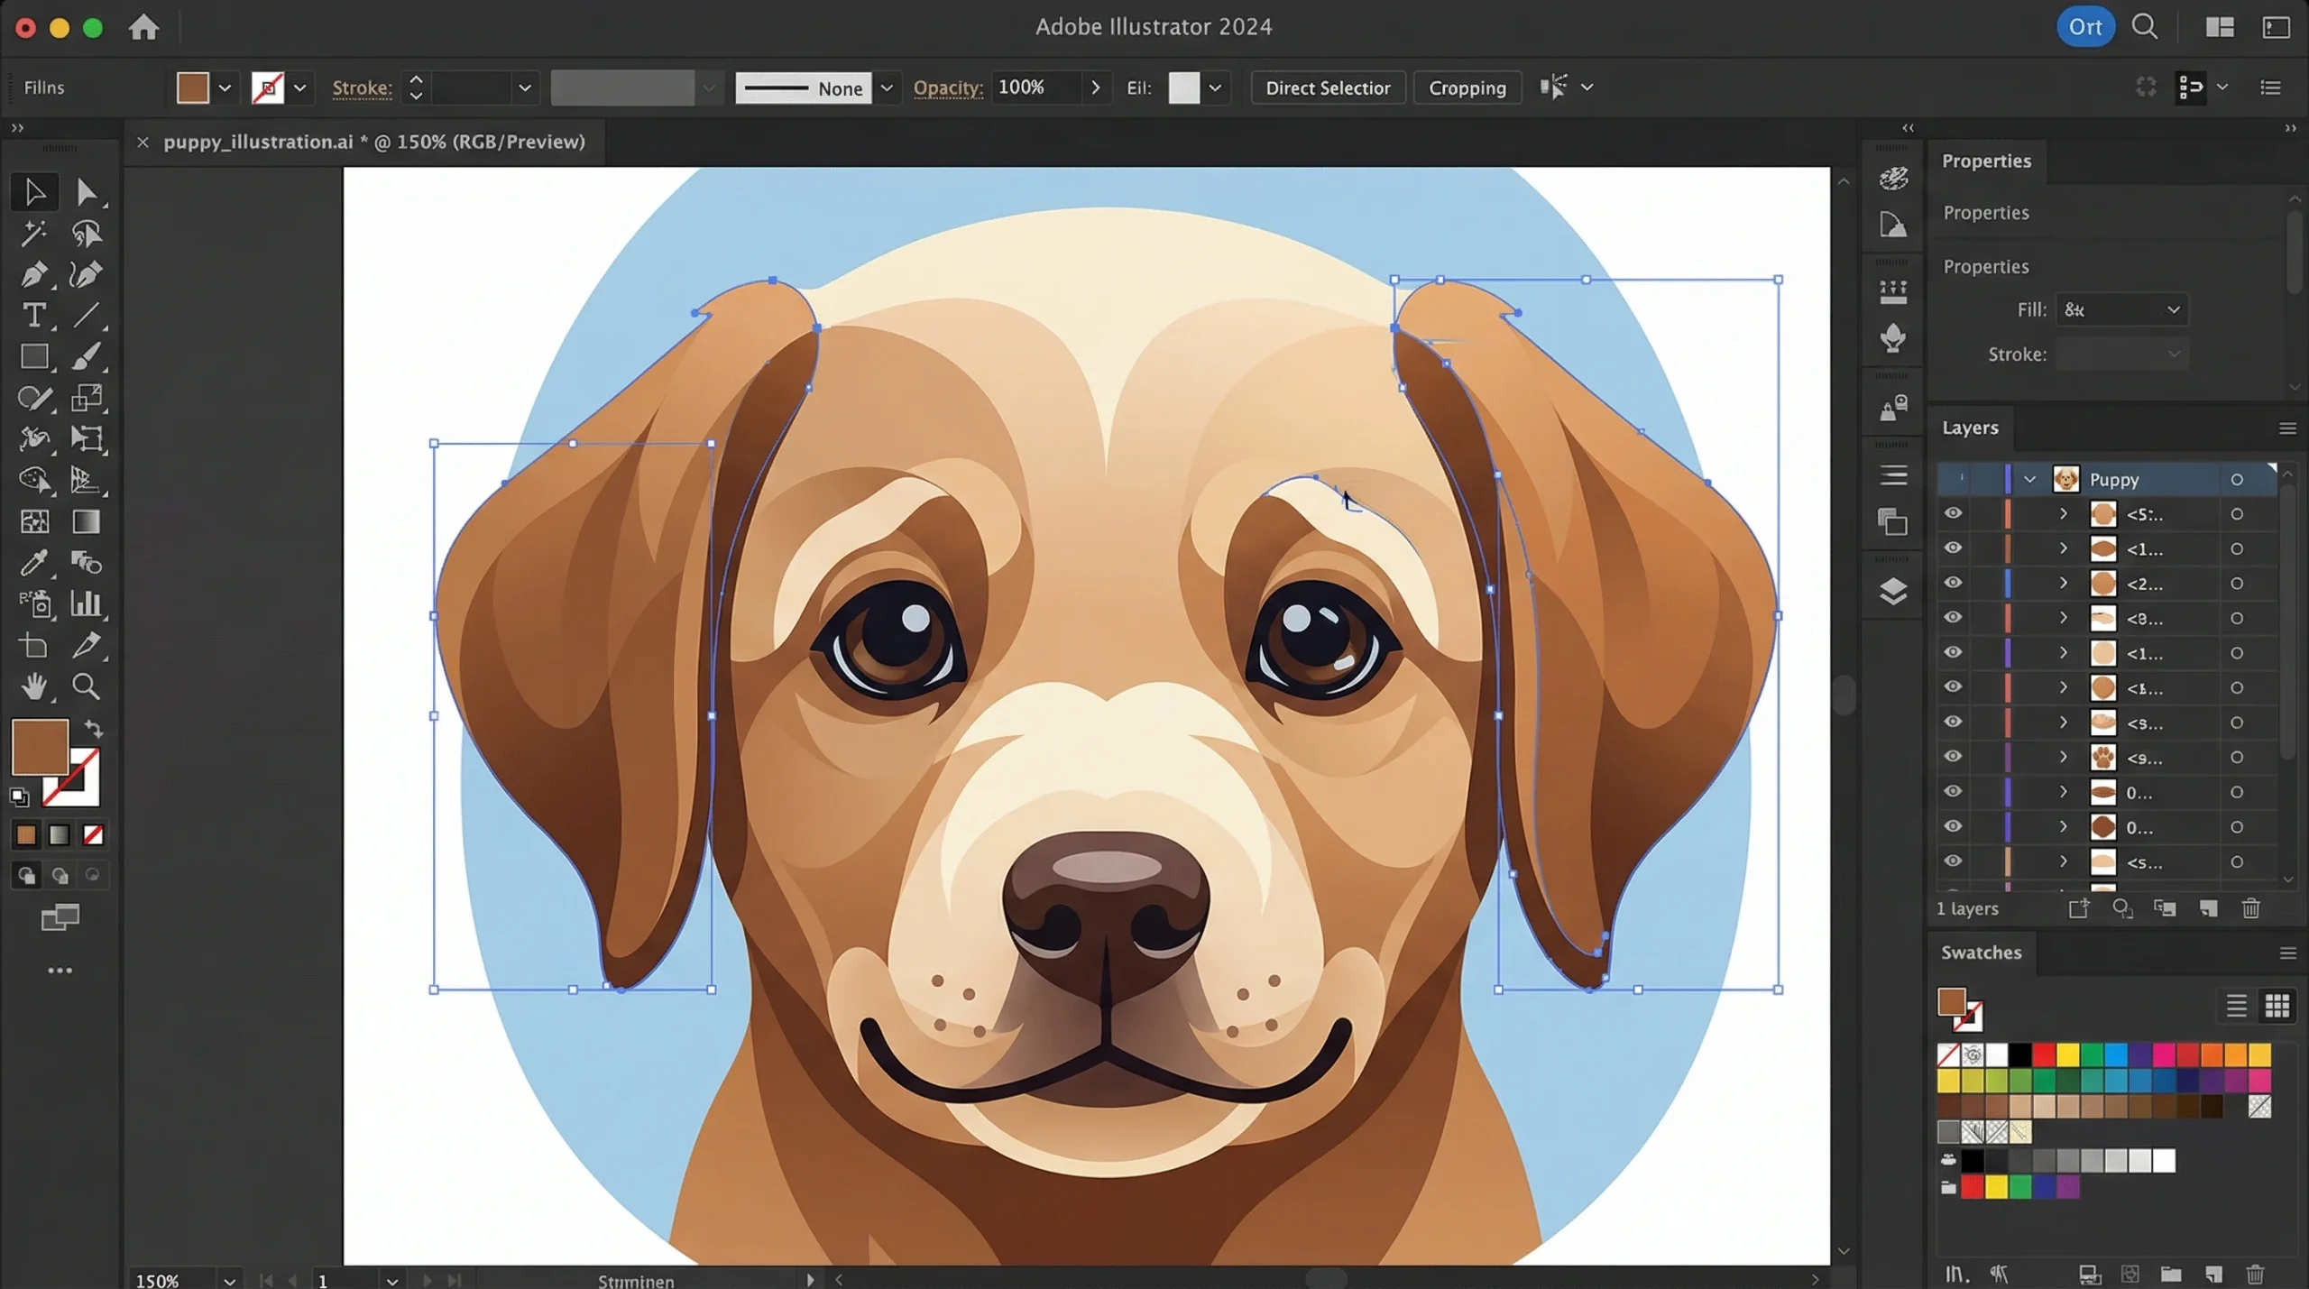Swap the fill and stroke colors
Image resolution: width=2309 pixels, height=1289 pixels.
95,730
